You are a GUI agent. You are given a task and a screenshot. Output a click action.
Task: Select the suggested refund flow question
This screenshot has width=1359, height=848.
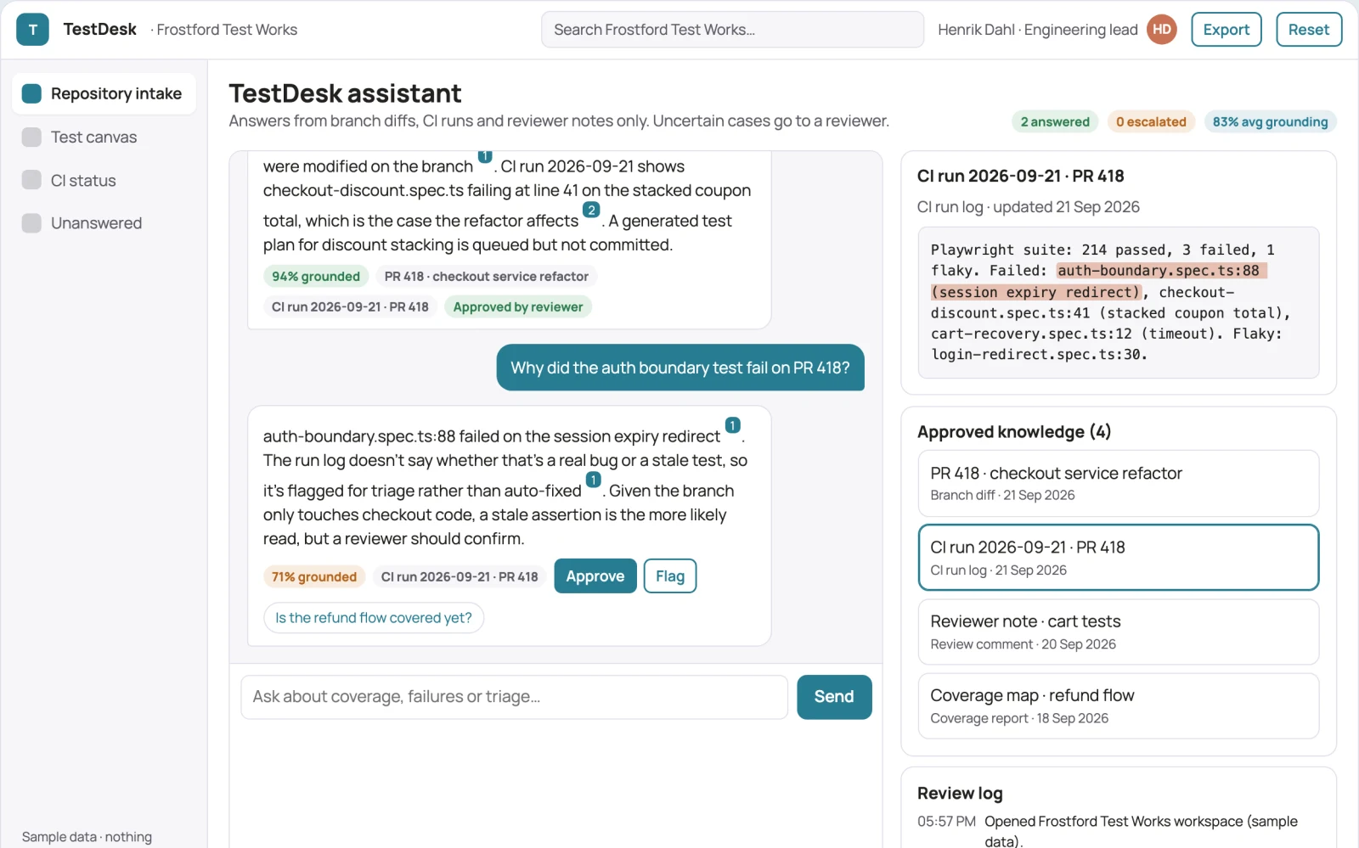(373, 618)
